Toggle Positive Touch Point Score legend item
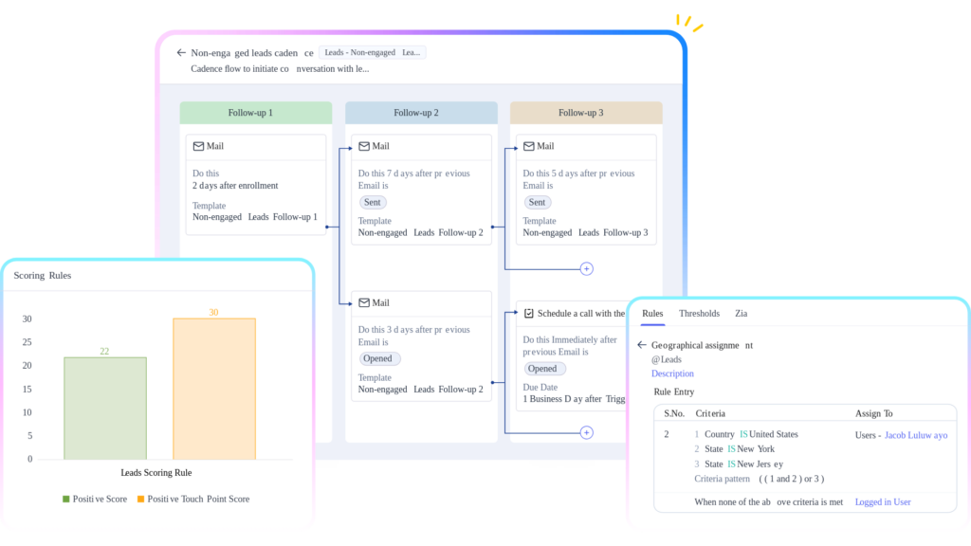The width and height of the screenshot is (971, 546). click(192, 499)
